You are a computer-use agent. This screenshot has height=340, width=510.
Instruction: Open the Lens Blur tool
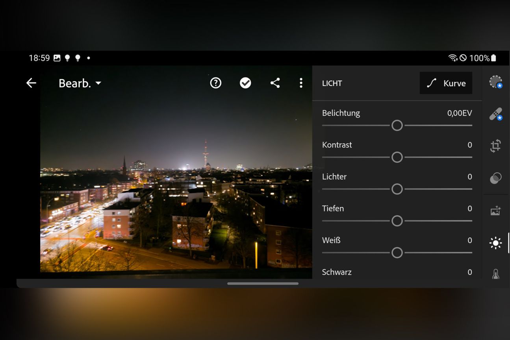[496, 177]
